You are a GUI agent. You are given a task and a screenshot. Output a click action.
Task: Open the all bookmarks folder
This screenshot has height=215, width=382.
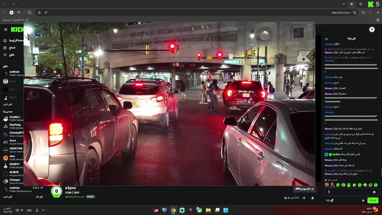(16, 20)
